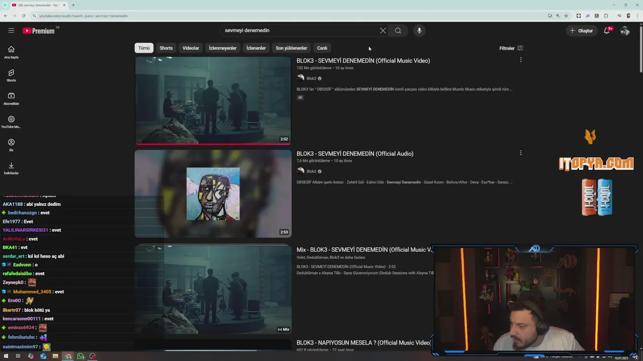Click the magnifier search button
The height and width of the screenshot is (361, 643).
[x=398, y=31]
